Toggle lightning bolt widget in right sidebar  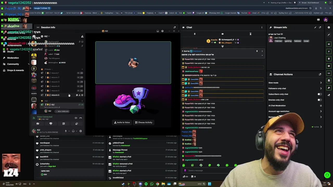(329, 51)
